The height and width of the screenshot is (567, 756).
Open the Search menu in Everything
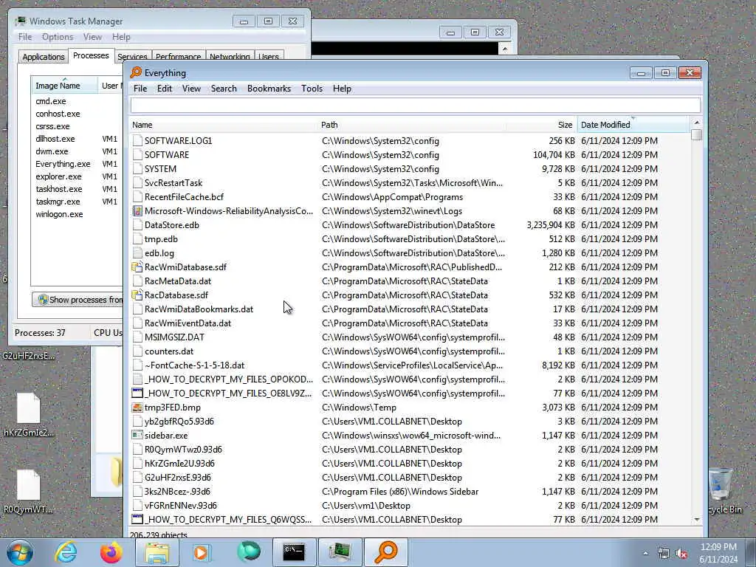click(224, 89)
